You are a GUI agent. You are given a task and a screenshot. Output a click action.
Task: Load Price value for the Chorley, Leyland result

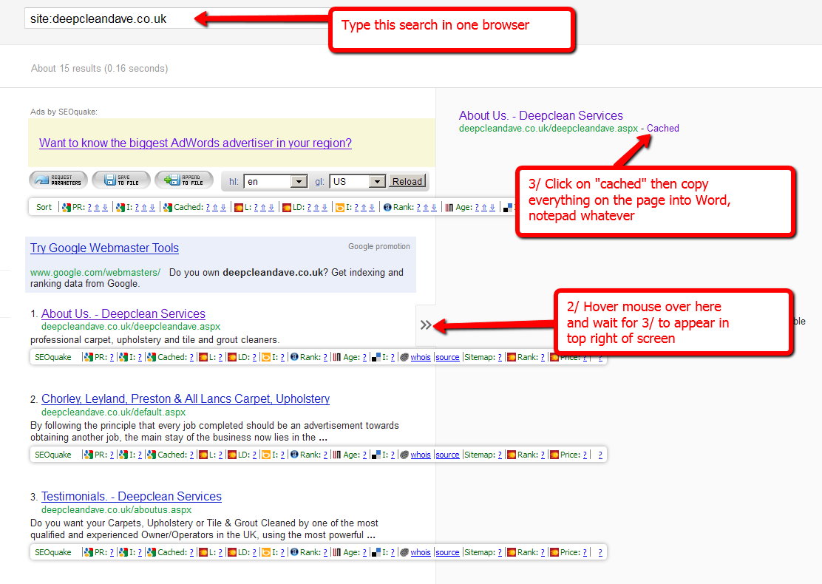(x=585, y=455)
